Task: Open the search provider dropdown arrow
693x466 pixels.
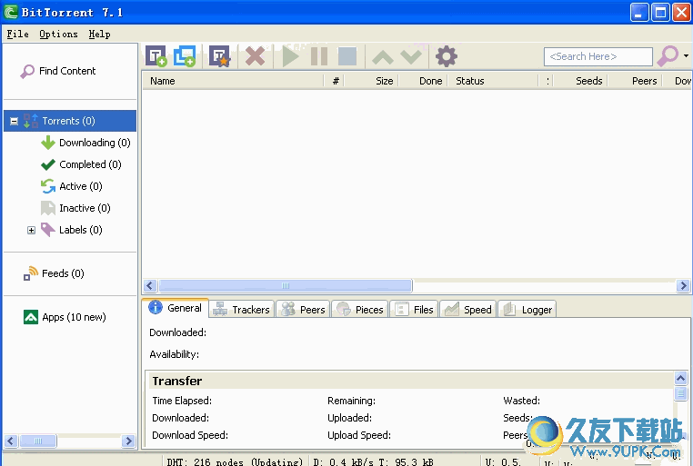Action: 686,56
